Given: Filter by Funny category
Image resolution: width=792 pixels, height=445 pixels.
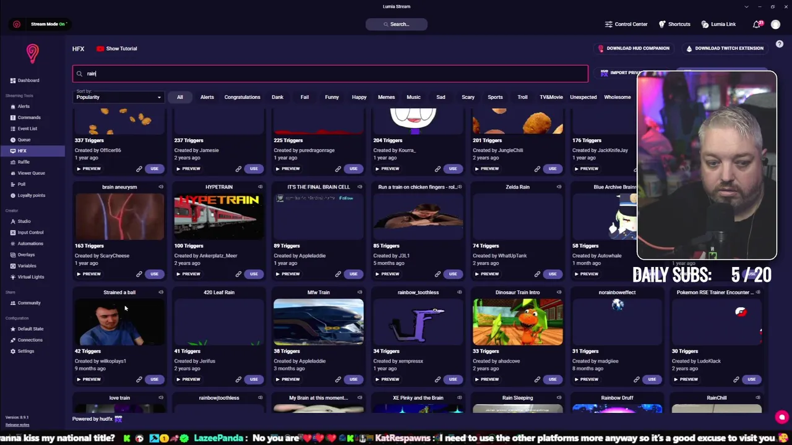Looking at the screenshot, I should pyautogui.click(x=332, y=97).
